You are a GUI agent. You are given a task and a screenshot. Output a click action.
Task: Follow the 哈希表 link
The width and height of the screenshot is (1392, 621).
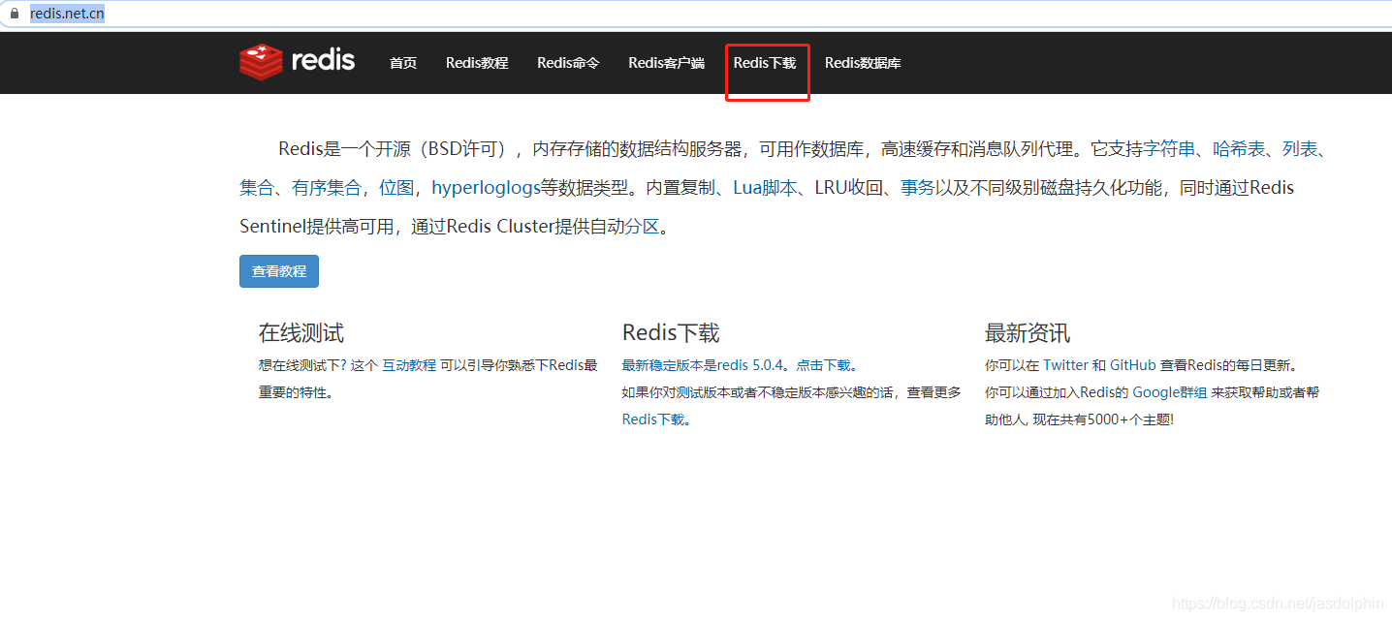[1239, 149]
